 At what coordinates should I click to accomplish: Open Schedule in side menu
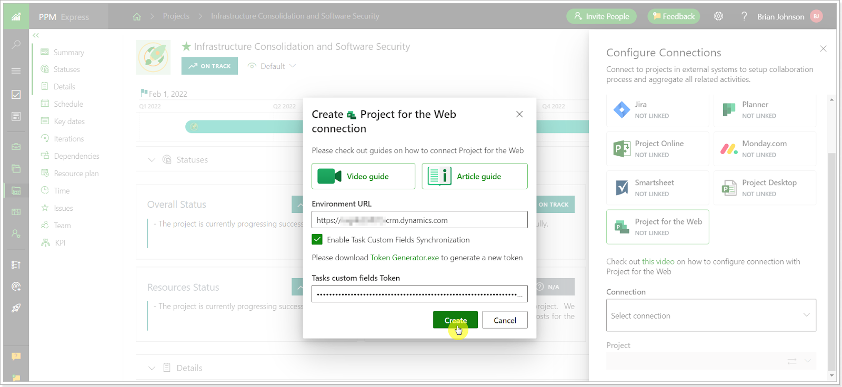[68, 104]
